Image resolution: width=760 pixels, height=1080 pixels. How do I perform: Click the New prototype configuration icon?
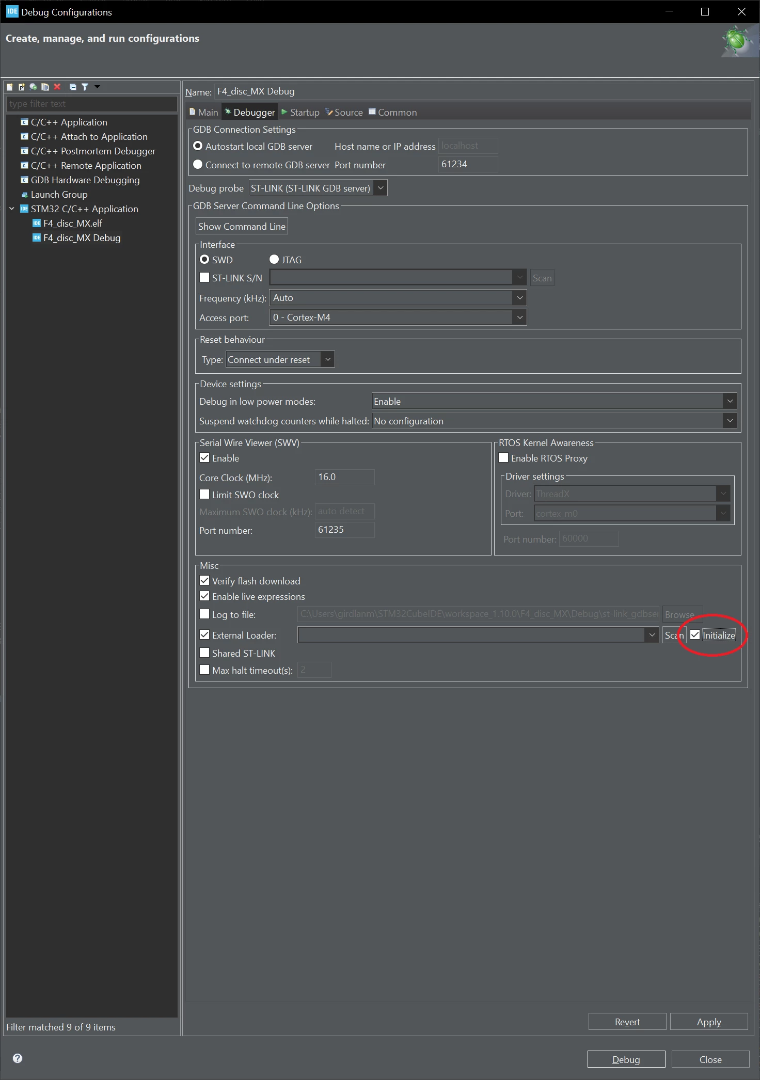click(x=21, y=87)
